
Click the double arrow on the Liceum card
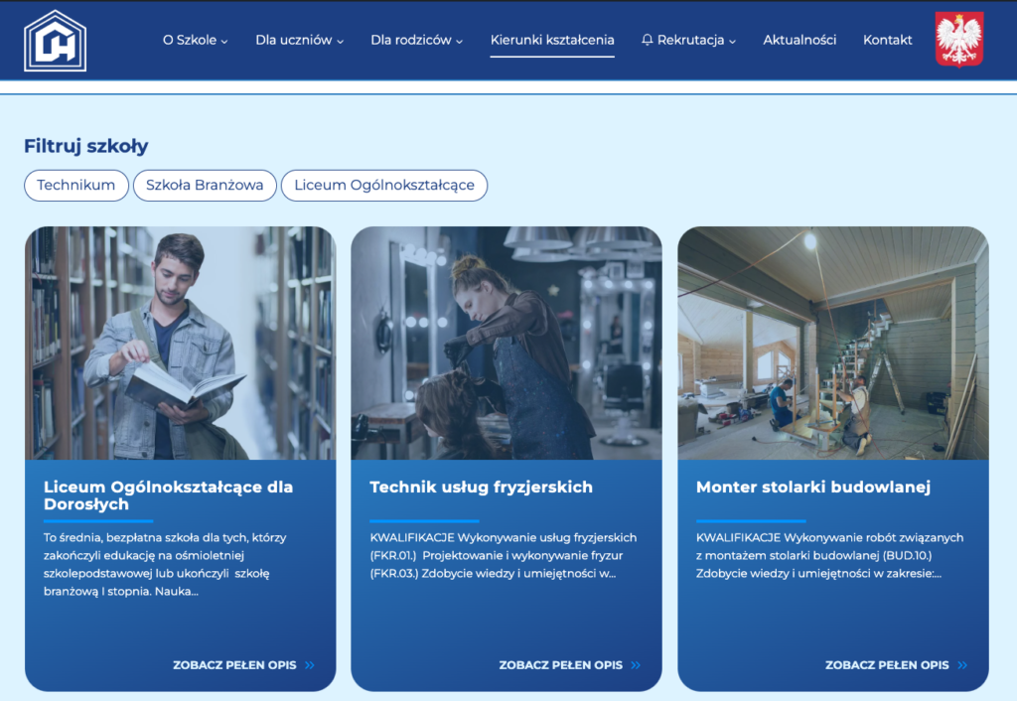click(310, 665)
